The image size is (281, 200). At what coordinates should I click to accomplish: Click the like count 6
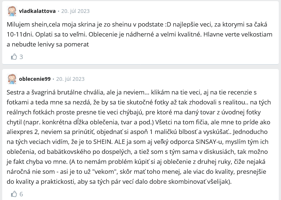click(x=21, y=194)
